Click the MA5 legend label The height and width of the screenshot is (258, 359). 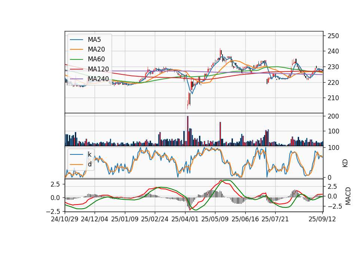(x=94, y=40)
